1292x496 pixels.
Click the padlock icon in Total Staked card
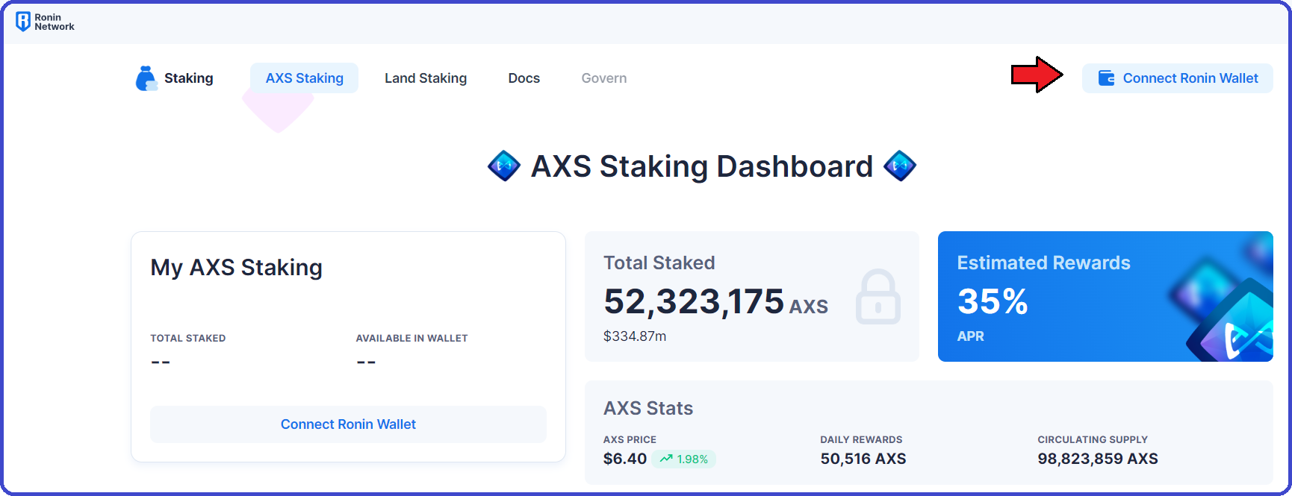click(x=878, y=297)
